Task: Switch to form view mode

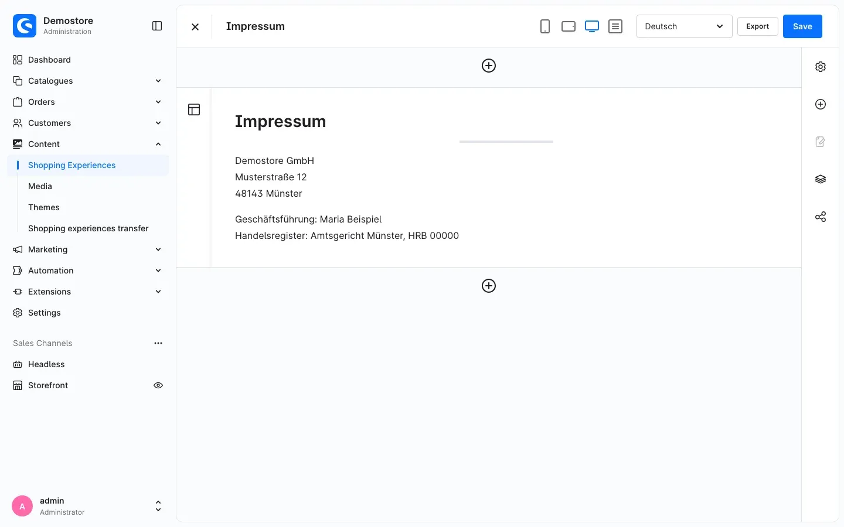Action: (x=615, y=26)
